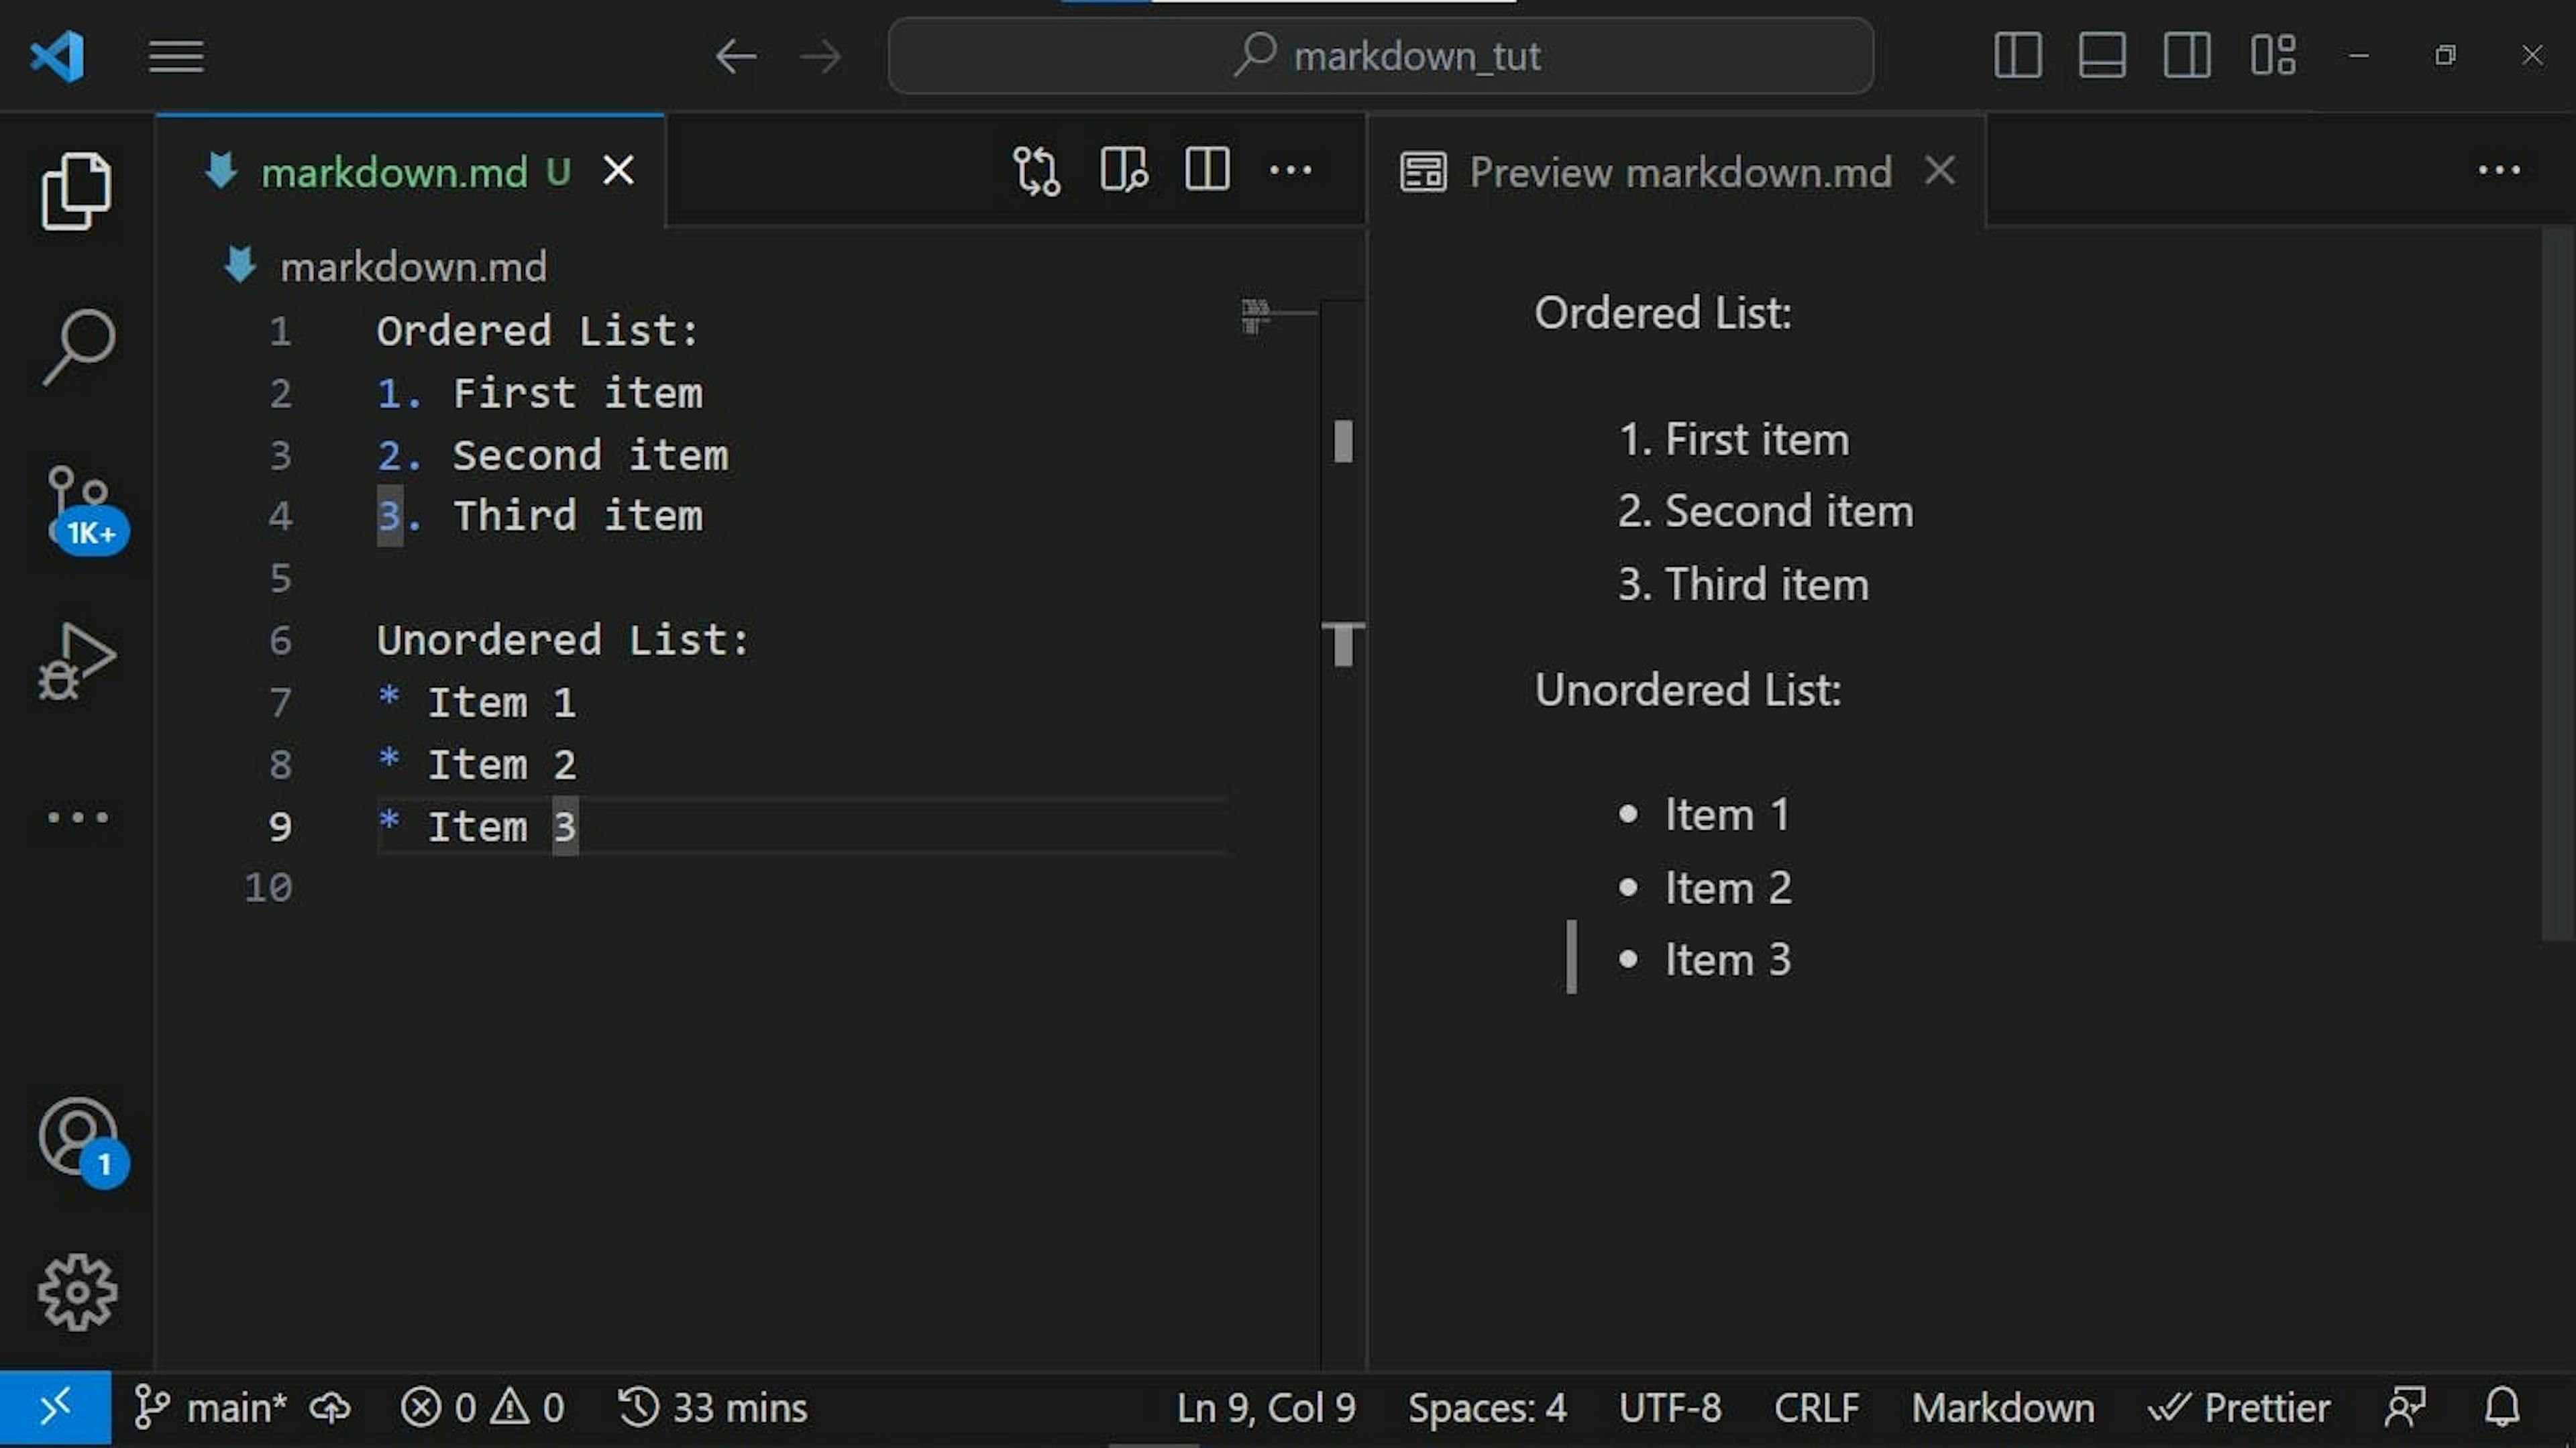
Task: Go back with the left arrow
Action: (735, 56)
